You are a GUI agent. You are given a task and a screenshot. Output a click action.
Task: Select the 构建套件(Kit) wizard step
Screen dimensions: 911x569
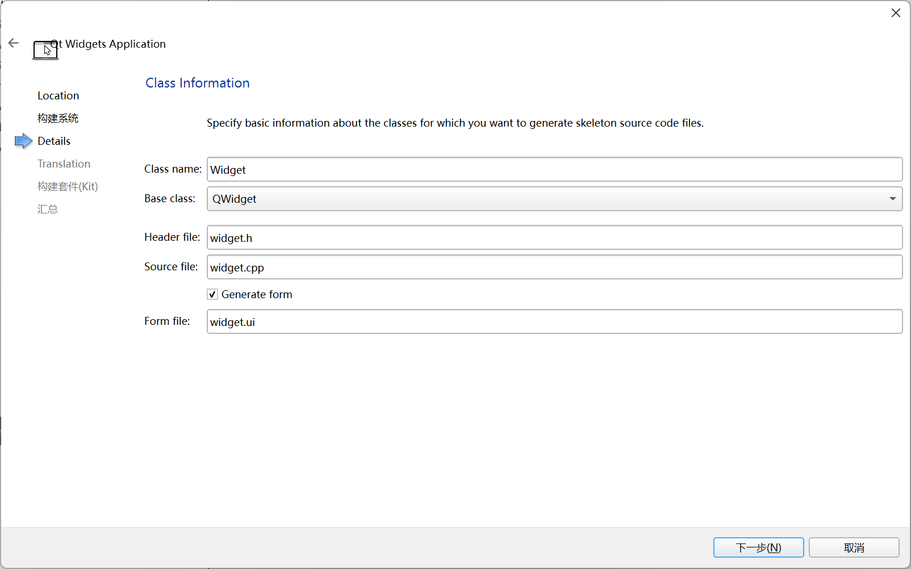point(68,186)
